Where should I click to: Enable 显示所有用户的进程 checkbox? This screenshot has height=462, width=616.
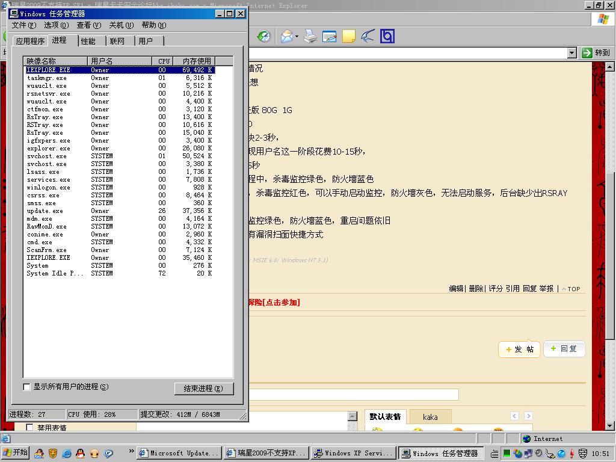click(26, 387)
